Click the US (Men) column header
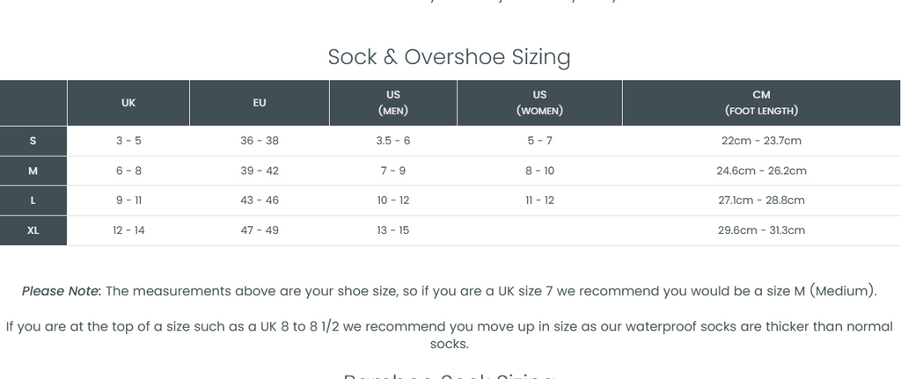The width and height of the screenshot is (901, 379). pos(393,103)
